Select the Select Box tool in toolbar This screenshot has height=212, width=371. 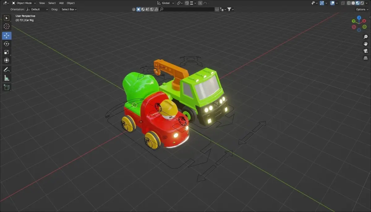coord(6,18)
